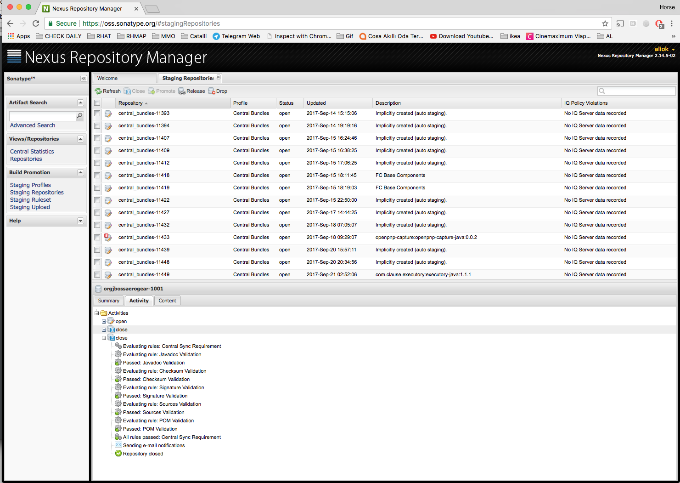
Task: Click the artifact search magnifier icon
Action: click(x=79, y=116)
